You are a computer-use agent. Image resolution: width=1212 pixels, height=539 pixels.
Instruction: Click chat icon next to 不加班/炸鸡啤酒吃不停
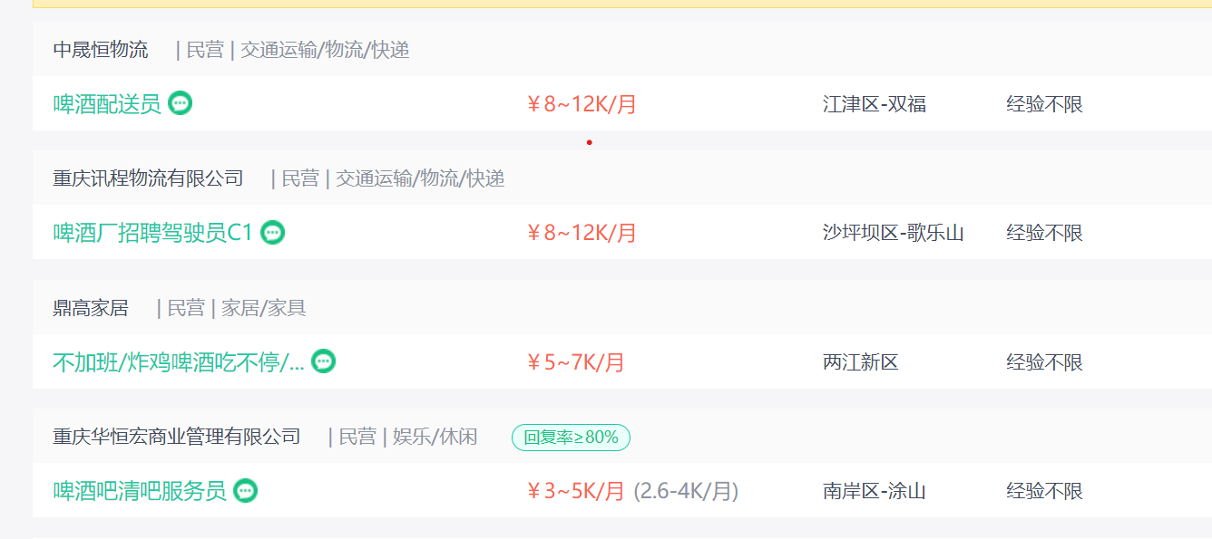click(323, 361)
